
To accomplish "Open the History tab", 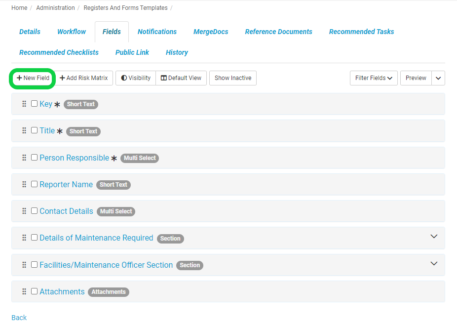I will [x=177, y=52].
